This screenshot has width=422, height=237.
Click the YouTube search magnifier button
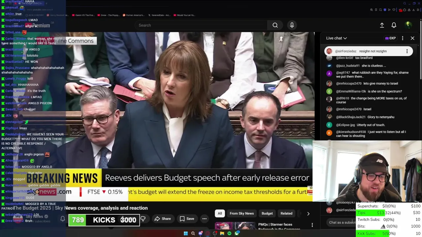[x=275, y=25]
